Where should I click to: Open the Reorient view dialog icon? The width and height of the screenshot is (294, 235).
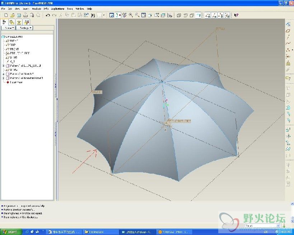pos(150,15)
